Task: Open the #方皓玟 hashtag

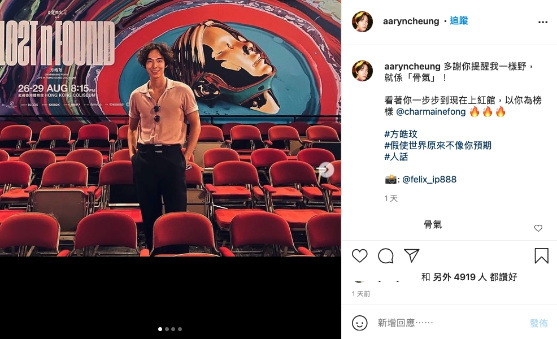Action: click(x=401, y=134)
